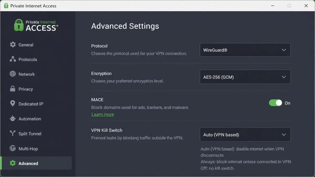Switch to the Privacy section

(x=36, y=89)
